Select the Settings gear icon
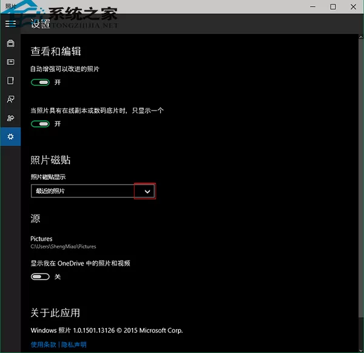 [10, 137]
